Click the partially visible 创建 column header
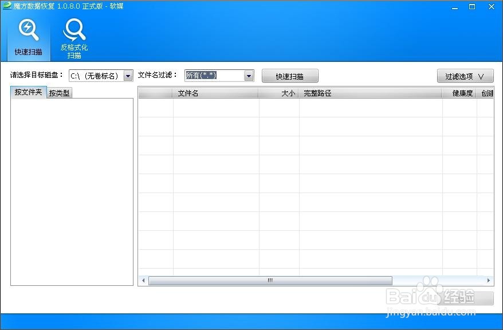503x330 pixels. point(485,93)
